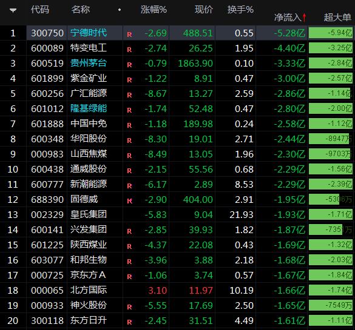Sort by the 超大单 column header
355x330 pixels.
[x=337, y=18]
